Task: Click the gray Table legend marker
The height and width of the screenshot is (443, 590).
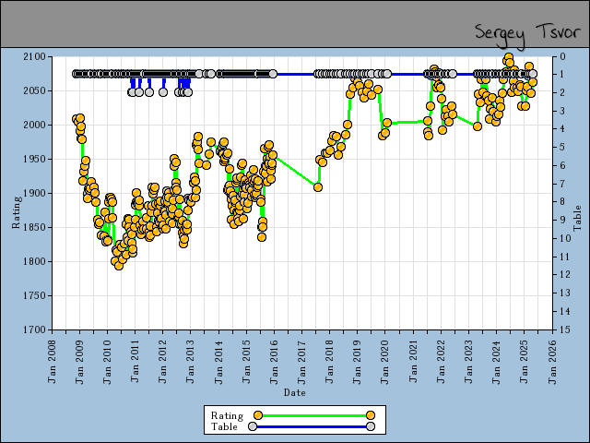Action: point(253,426)
